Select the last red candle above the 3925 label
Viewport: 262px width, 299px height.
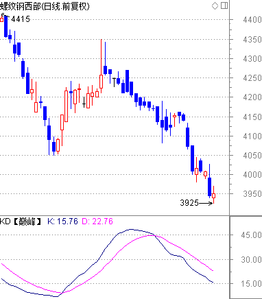(x=213, y=195)
